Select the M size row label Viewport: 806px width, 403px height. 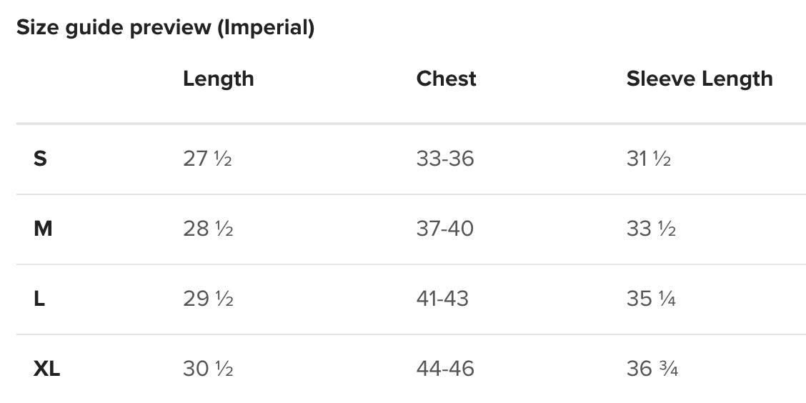coord(43,229)
